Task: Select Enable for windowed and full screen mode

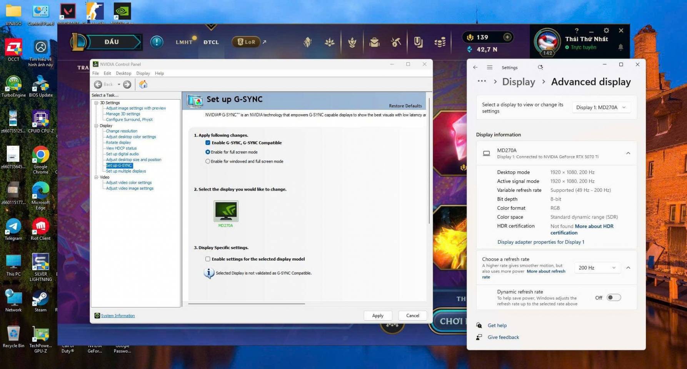Action: point(208,161)
